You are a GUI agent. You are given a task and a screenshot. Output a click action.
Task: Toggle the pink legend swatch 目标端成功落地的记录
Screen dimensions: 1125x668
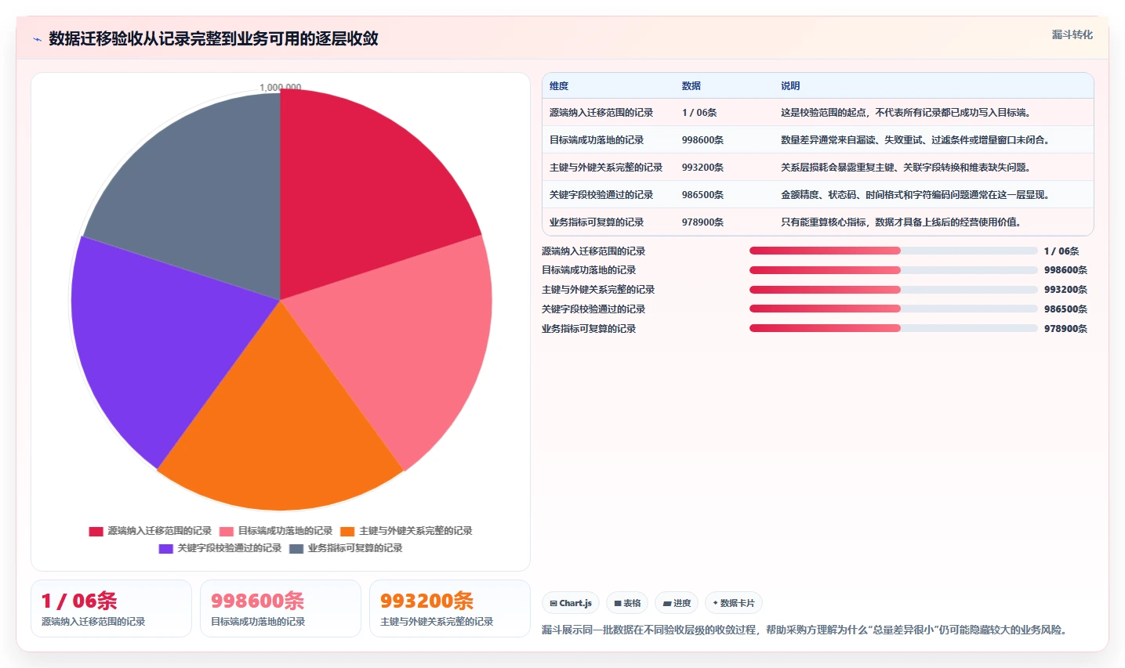click(227, 531)
